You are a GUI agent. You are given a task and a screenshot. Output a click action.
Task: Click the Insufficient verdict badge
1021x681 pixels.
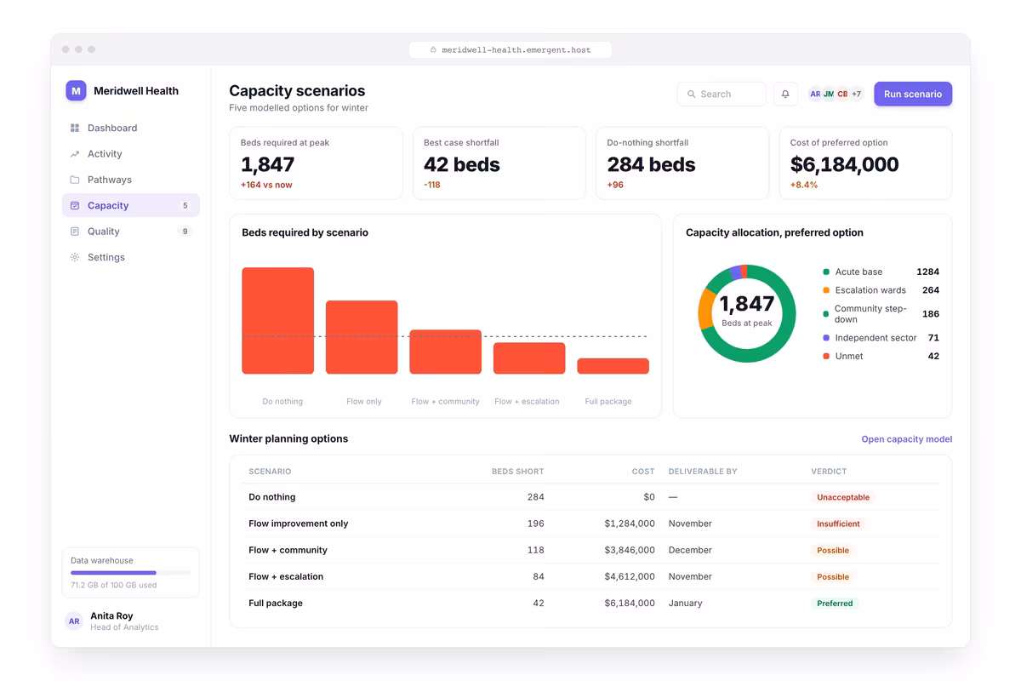point(838,524)
